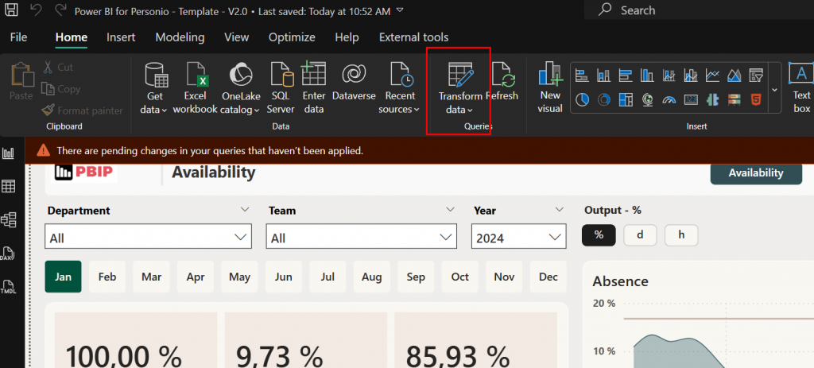Select the h output option
The width and height of the screenshot is (814, 368).
click(x=681, y=235)
